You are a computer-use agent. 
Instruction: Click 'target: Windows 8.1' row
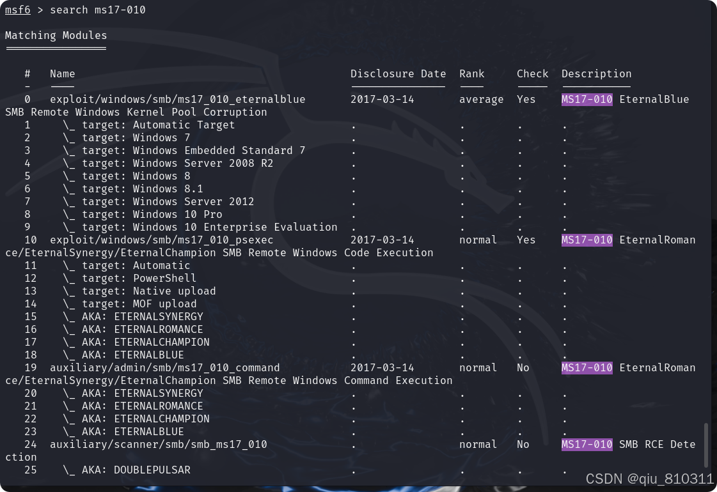click(x=132, y=188)
